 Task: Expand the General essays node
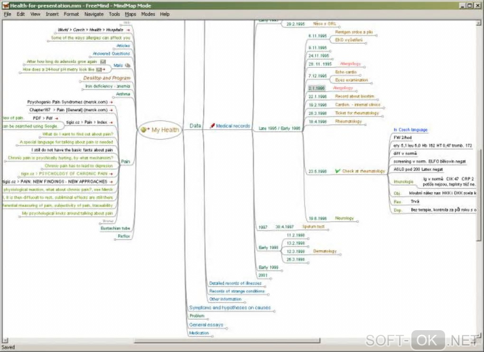click(x=227, y=328)
